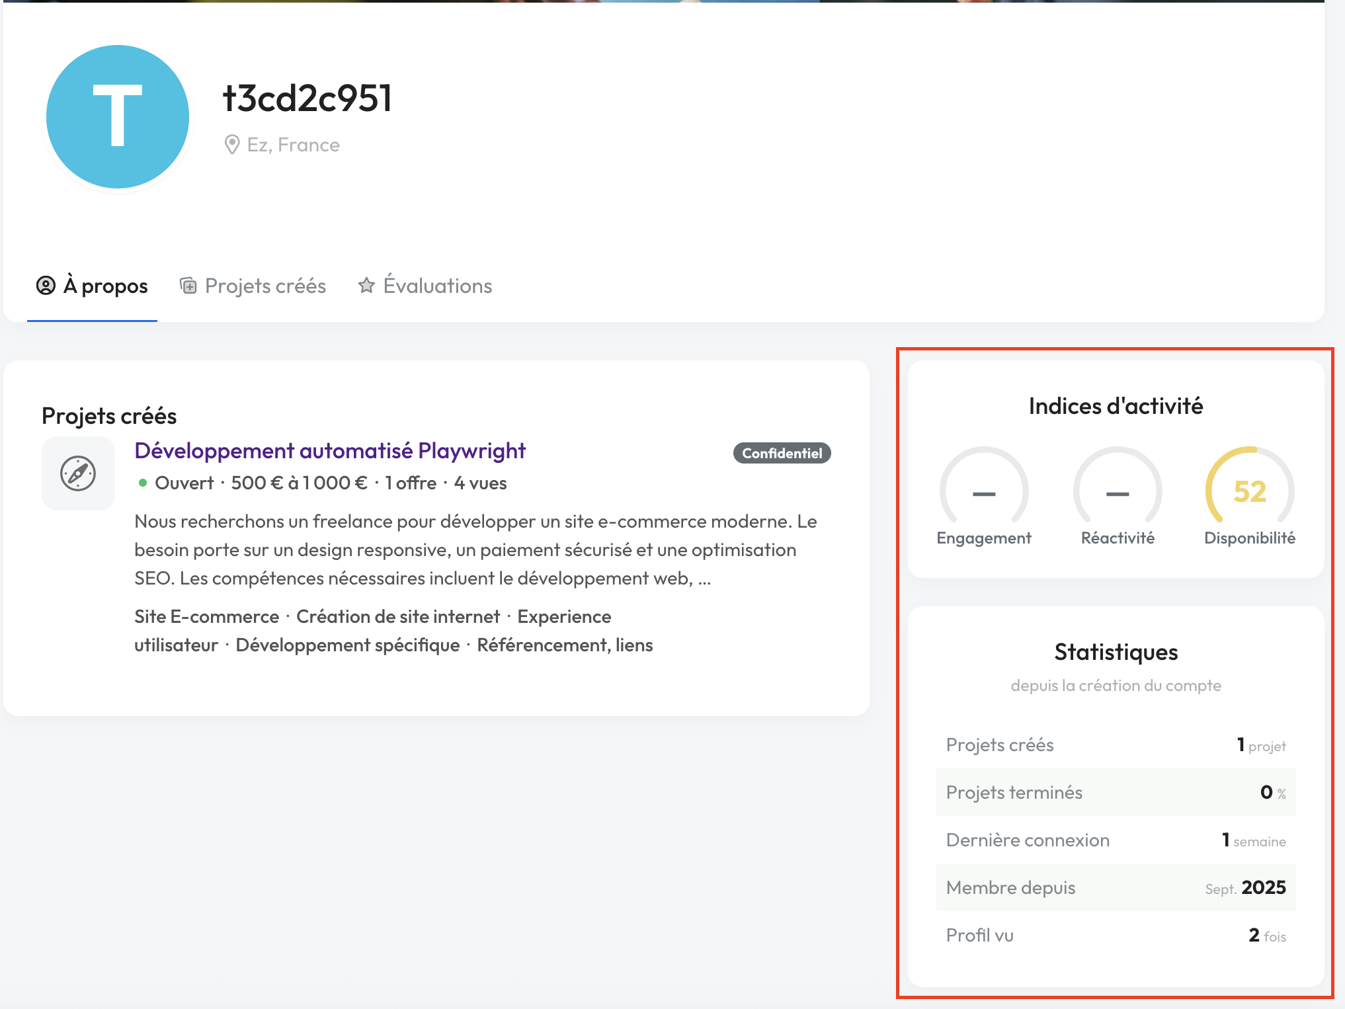This screenshot has width=1345, height=1009.
Task: Select the À propos tab
Action: coord(105,286)
